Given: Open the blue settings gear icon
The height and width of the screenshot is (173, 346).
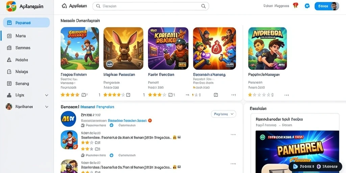Looking at the screenshot, I should pos(307,6).
